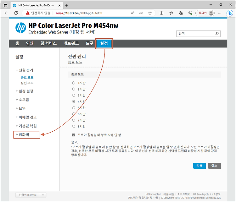Click the profile avatar icon
The width and height of the screenshot is (236, 202).
(211, 13)
